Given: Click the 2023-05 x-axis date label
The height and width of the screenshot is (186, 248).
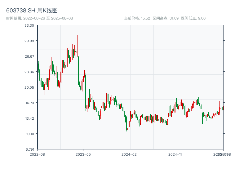Looking at the screenshot, I should pyautogui.click(x=83, y=154).
